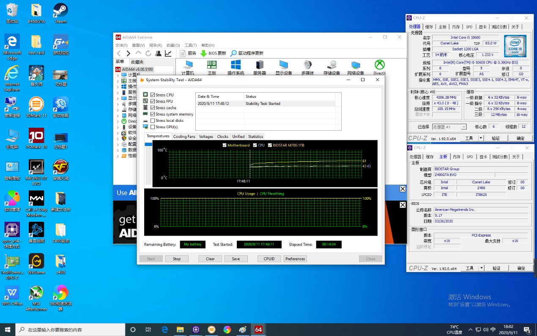Expand the DirectX tree node in AIDA64
Screen dimensions: 537x336
pyautogui.click(x=118, y=121)
